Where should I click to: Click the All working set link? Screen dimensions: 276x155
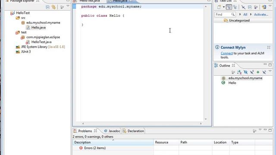click(245, 14)
